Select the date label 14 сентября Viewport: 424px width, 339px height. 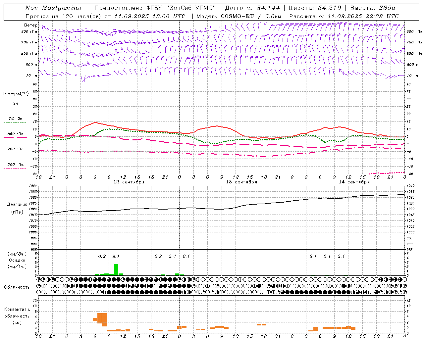pos(354,182)
